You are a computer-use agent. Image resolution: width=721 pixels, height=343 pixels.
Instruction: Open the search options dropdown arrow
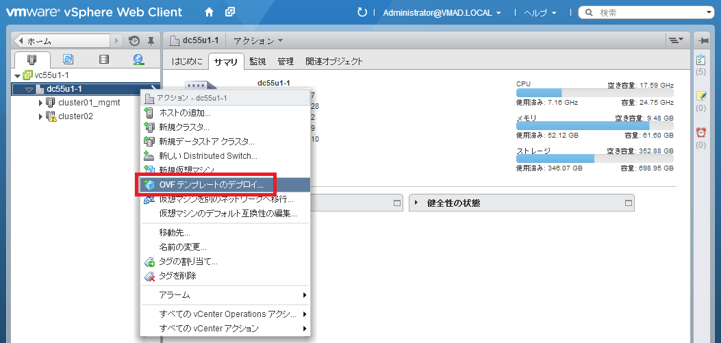pyautogui.click(x=709, y=13)
